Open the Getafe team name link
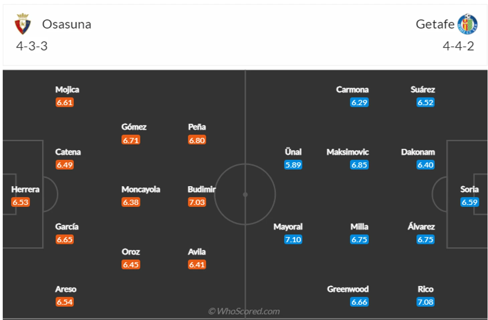Image resolution: width=488 pixels, height=320 pixels. [435, 24]
